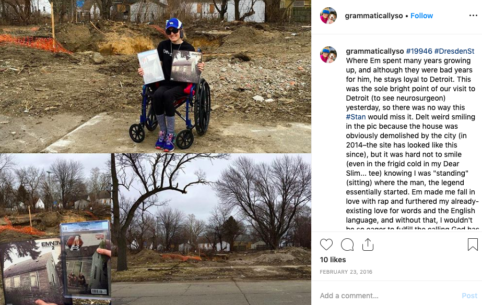Share the post using the share icon
The width and height of the screenshot is (482, 305).
(x=368, y=245)
